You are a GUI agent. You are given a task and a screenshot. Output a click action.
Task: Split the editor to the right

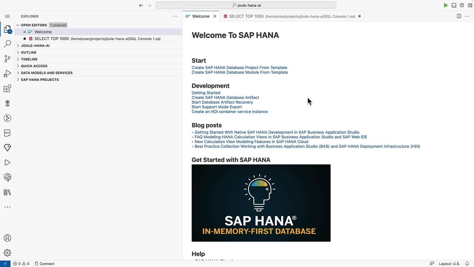[459, 16]
